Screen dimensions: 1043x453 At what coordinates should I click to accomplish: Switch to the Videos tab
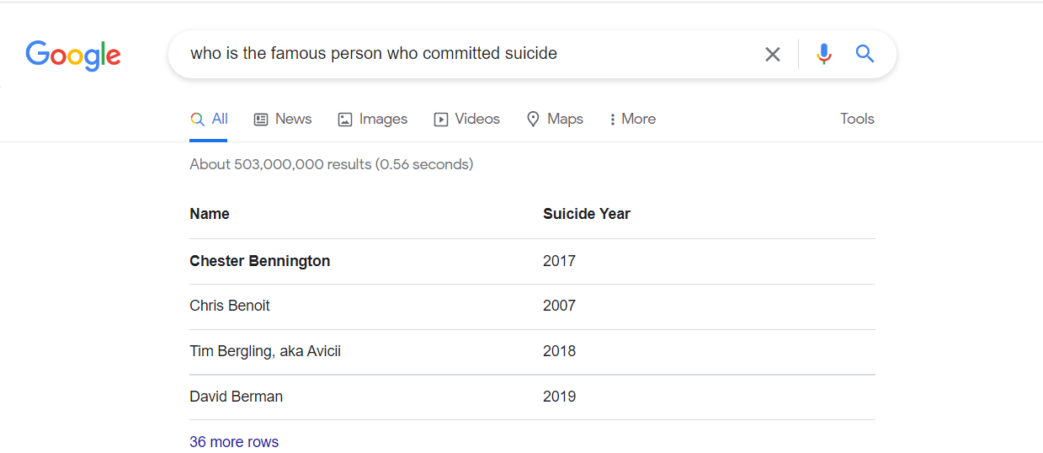click(x=467, y=120)
